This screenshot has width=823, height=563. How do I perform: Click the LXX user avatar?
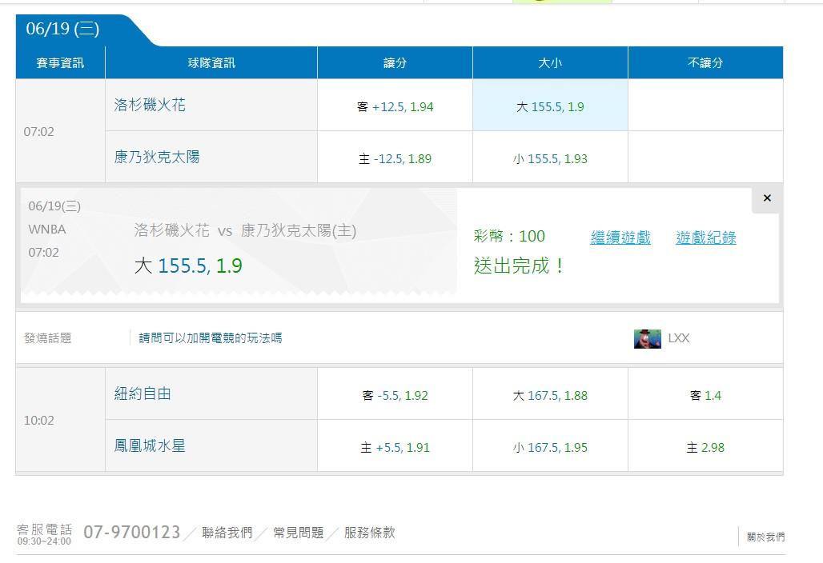coord(647,338)
